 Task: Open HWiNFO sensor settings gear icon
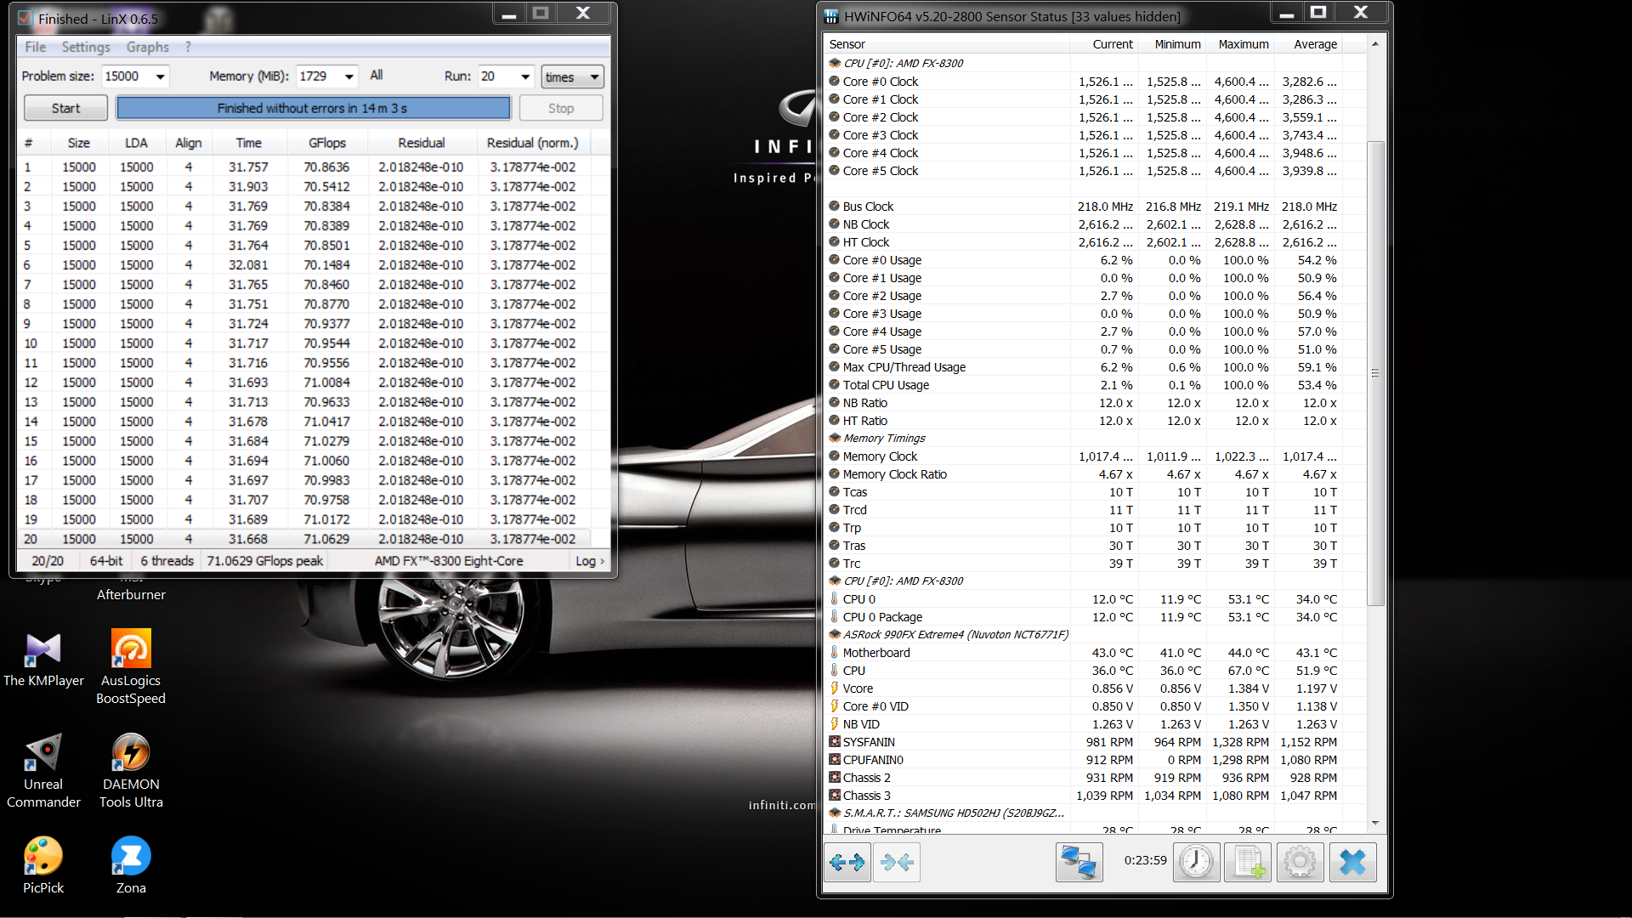point(1300,863)
